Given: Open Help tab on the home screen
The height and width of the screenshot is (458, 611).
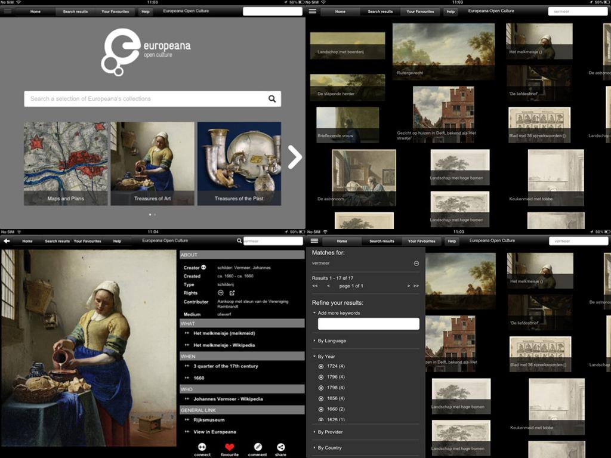Looking at the screenshot, I should click(x=146, y=11).
